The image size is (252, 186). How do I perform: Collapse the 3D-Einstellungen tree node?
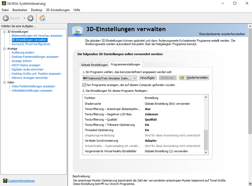[4, 32]
